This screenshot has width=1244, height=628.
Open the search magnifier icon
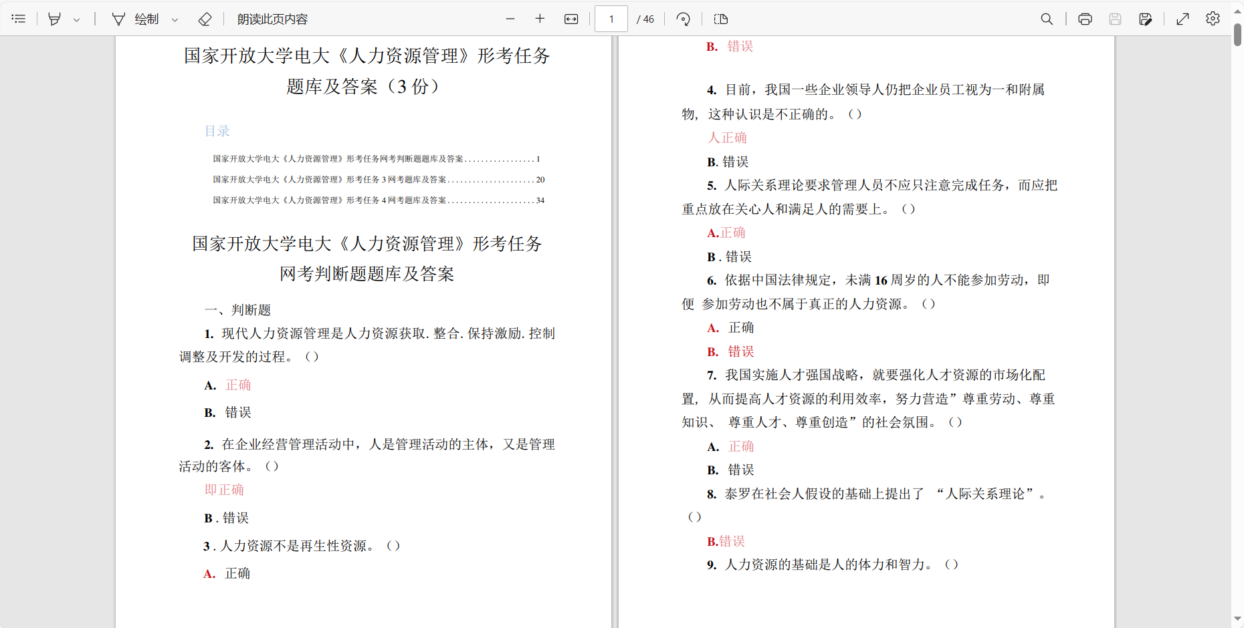coord(1047,19)
